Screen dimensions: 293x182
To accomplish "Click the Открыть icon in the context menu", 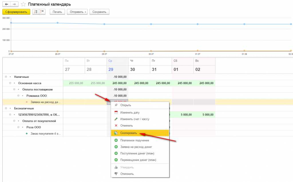I will pyautogui.click(x=116, y=105).
